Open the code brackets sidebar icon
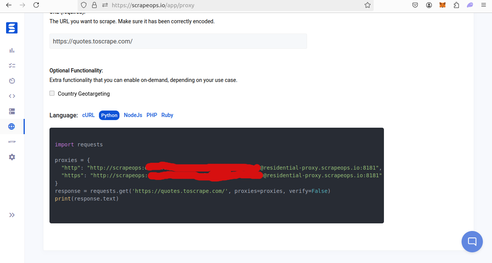 point(12,96)
